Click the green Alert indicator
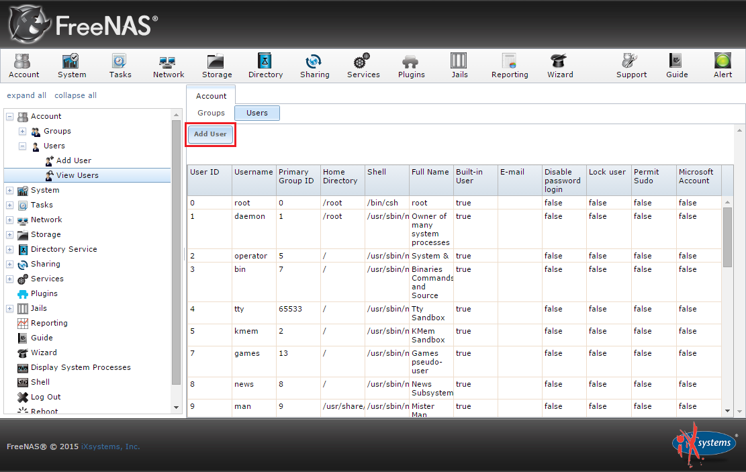Viewport: 746px width, 472px height. 722,66
